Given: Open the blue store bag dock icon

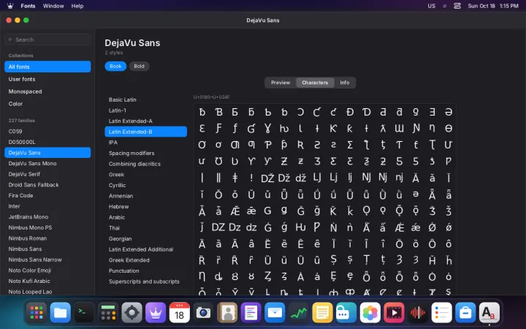Looking at the screenshot, I should coord(465,313).
